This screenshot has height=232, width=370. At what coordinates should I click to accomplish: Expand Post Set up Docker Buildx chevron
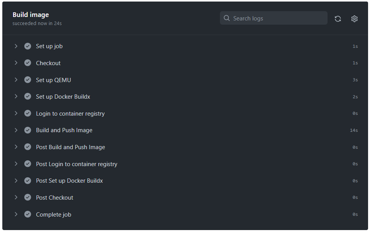16,180
